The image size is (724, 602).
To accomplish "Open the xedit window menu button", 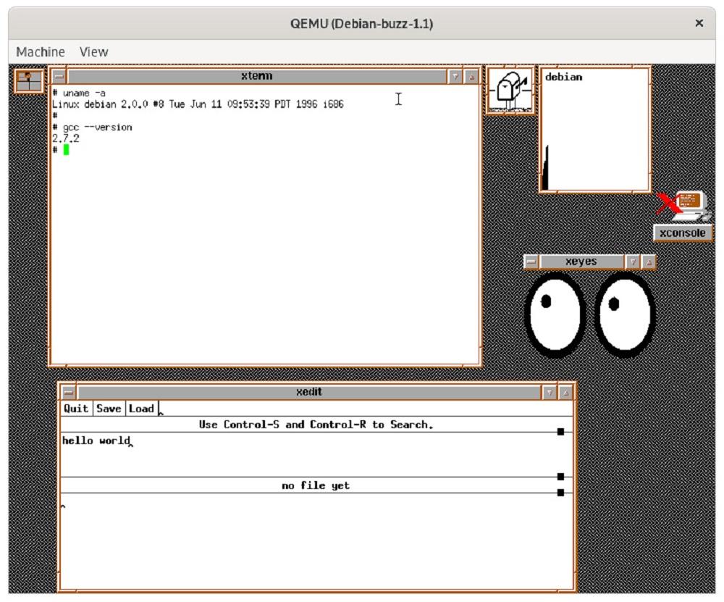I will pyautogui.click(x=69, y=393).
